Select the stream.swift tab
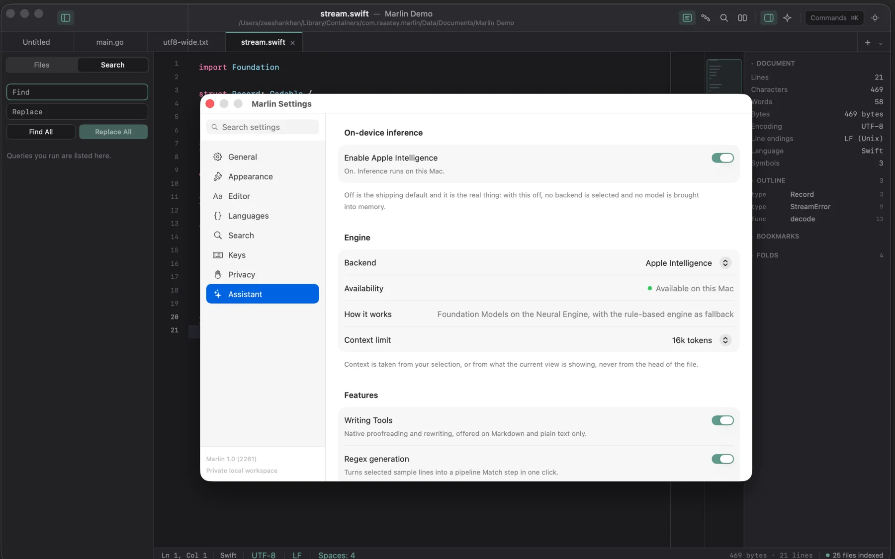 pyautogui.click(x=263, y=42)
